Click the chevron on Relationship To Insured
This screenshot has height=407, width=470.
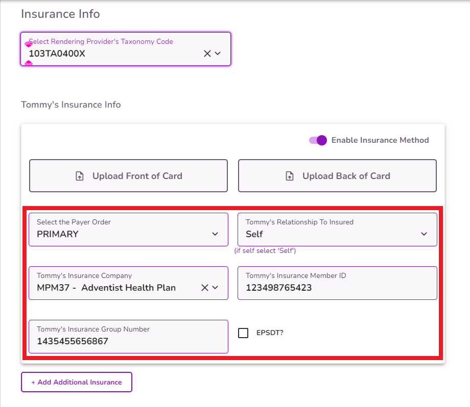pyautogui.click(x=424, y=234)
